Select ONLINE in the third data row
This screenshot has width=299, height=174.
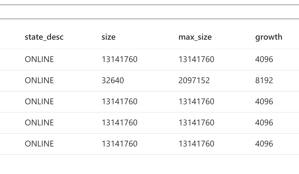point(39,102)
